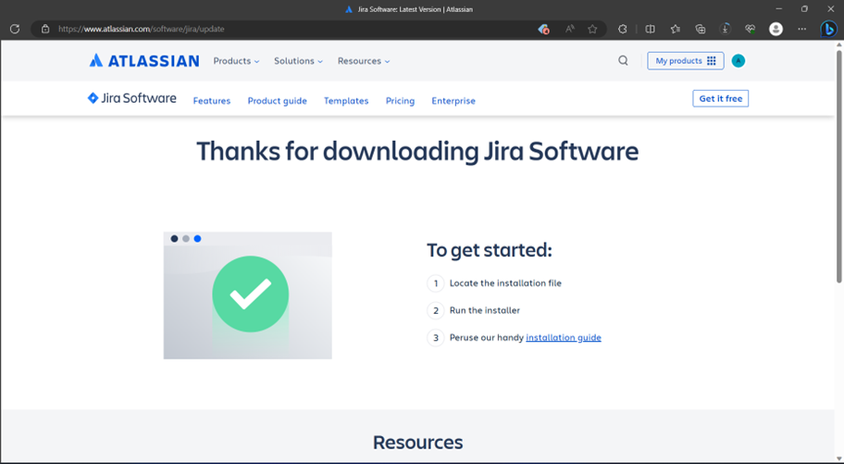Open the installation guide link
844x464 pixels.
pos(563,337)
